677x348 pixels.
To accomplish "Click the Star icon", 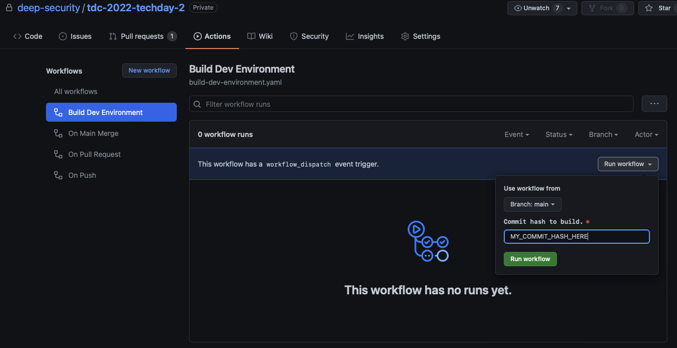I will [x=649, y=8].
